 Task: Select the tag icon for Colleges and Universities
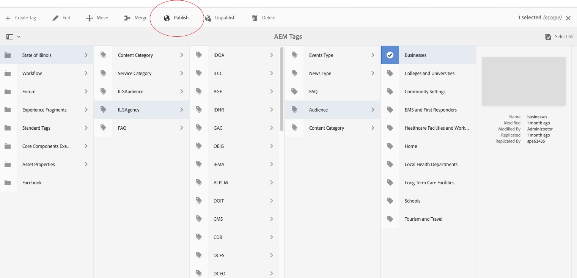[390, 73]
